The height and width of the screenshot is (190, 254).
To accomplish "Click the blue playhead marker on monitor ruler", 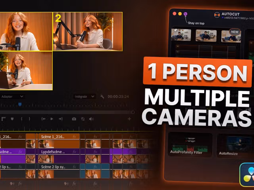I will point(20,104).
